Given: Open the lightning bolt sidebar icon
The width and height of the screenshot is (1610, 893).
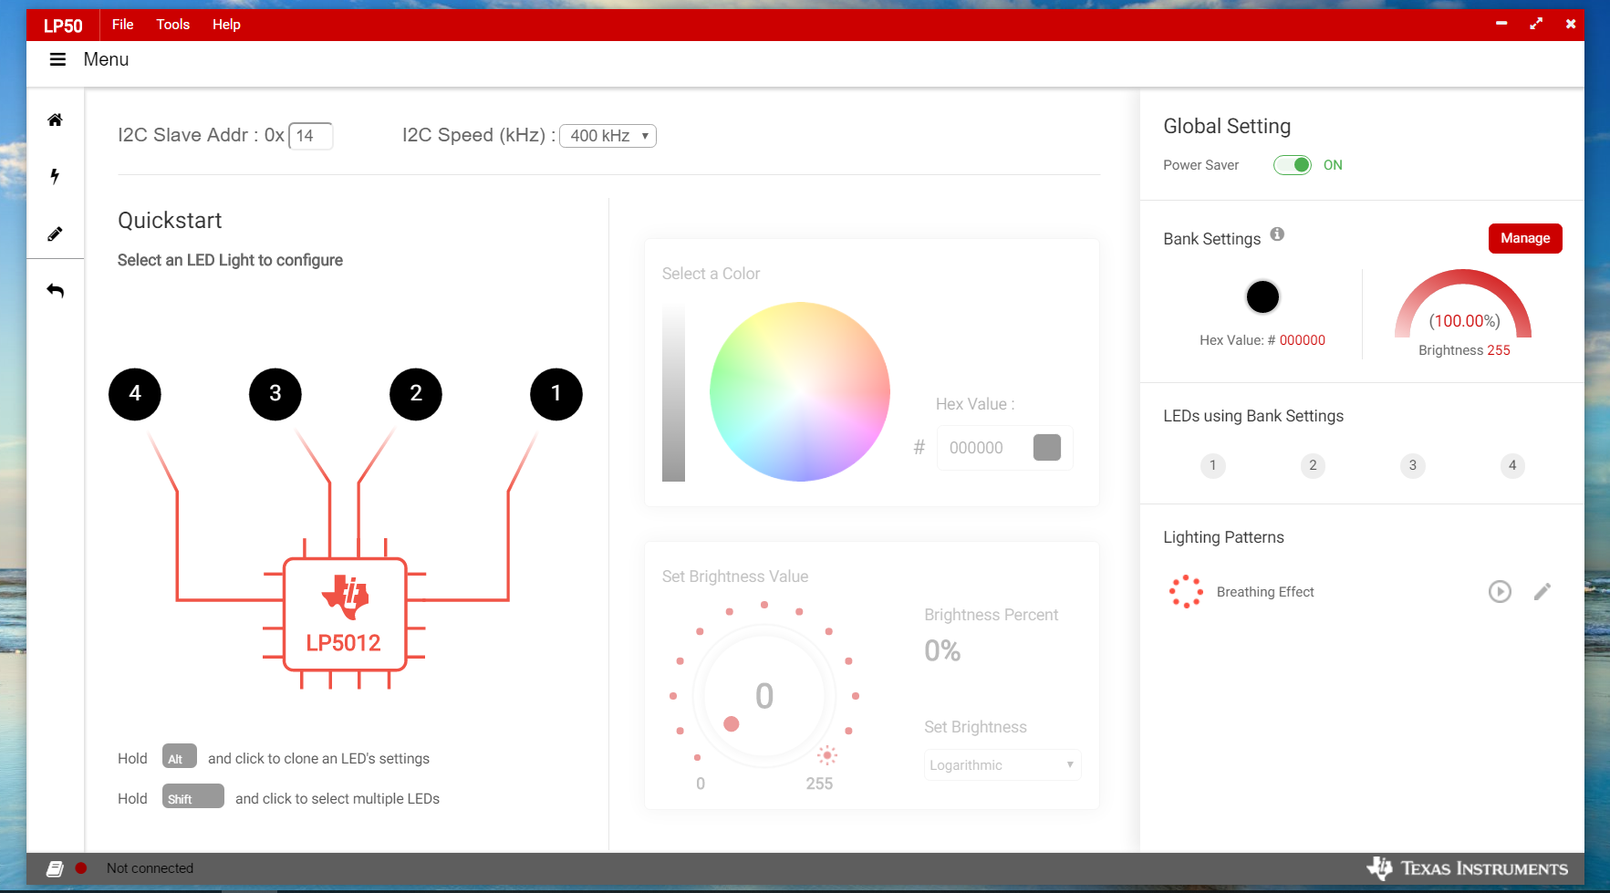Looking at the screenshot, I should point(55,176).
